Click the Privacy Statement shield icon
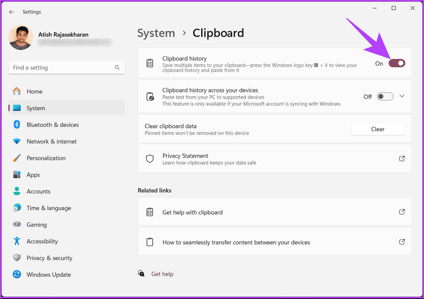This screenshot has height=299, width=424. coord(150,158)
